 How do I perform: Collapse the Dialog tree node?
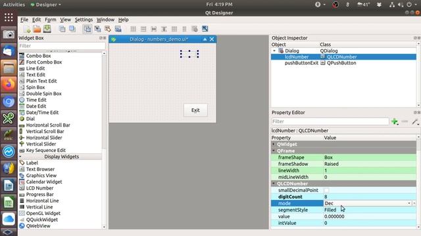click(274, 51)
